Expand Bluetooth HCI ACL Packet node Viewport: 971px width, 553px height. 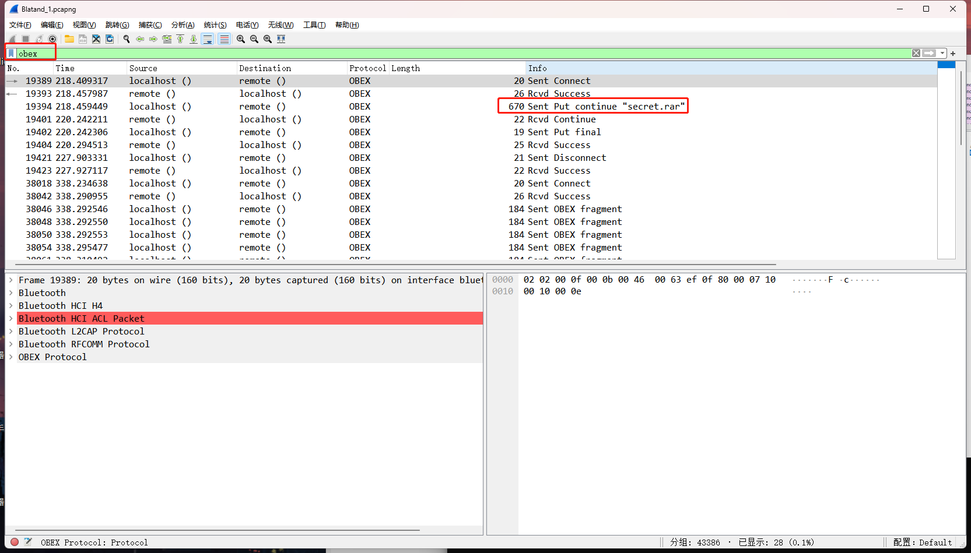click(x=11, y=319)
